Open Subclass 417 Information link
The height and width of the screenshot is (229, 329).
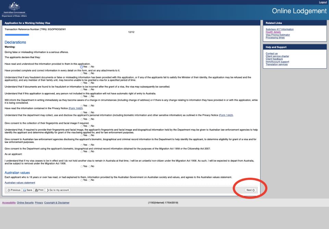[x=280, y=29]
